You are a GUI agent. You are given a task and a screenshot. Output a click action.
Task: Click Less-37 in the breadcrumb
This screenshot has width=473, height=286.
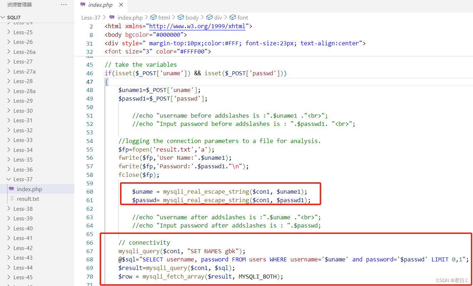click(x=91, y=17)
